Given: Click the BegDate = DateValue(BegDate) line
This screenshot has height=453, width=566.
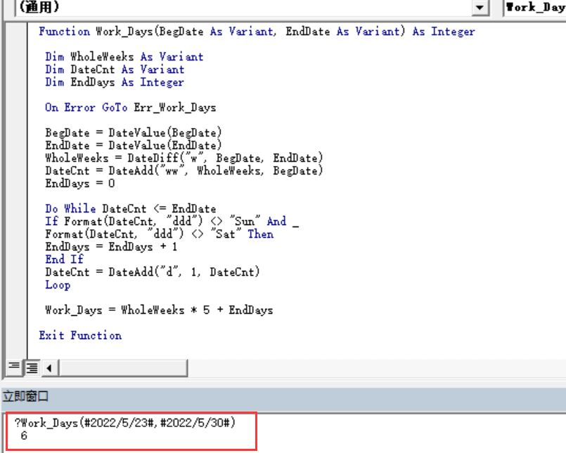Looking at the screenshot, I should tap(133, 132).
